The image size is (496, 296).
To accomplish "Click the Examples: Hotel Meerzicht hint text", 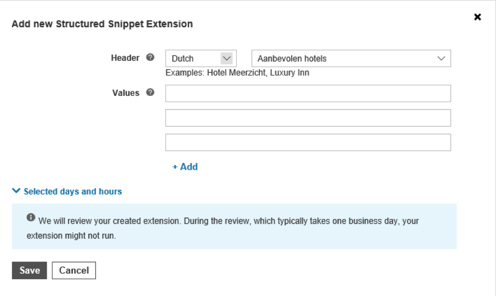I will pyautogui.click(x=237, y=73).
